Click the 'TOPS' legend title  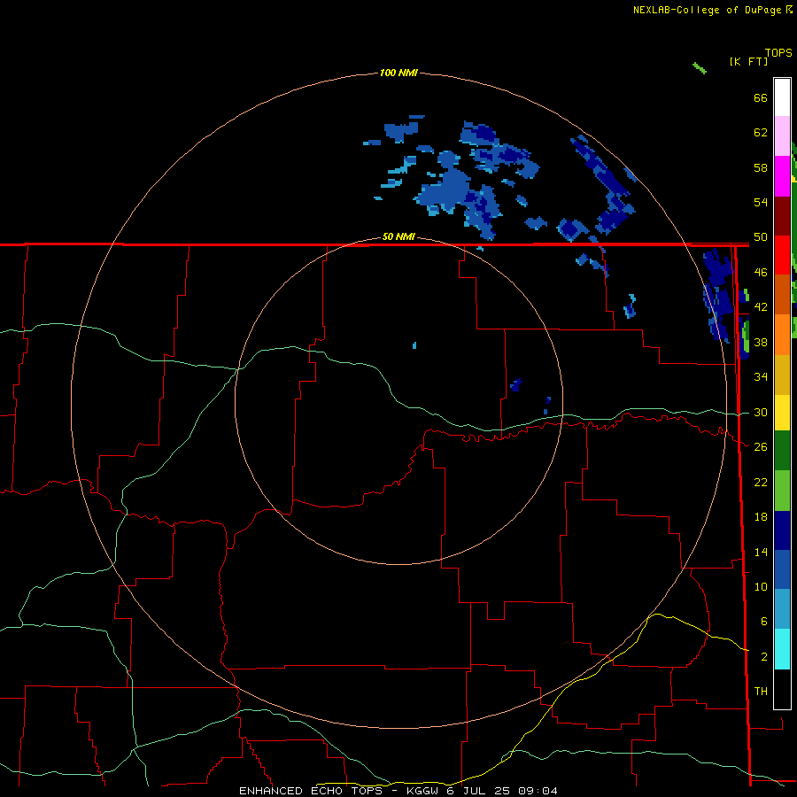coord(778,52)
